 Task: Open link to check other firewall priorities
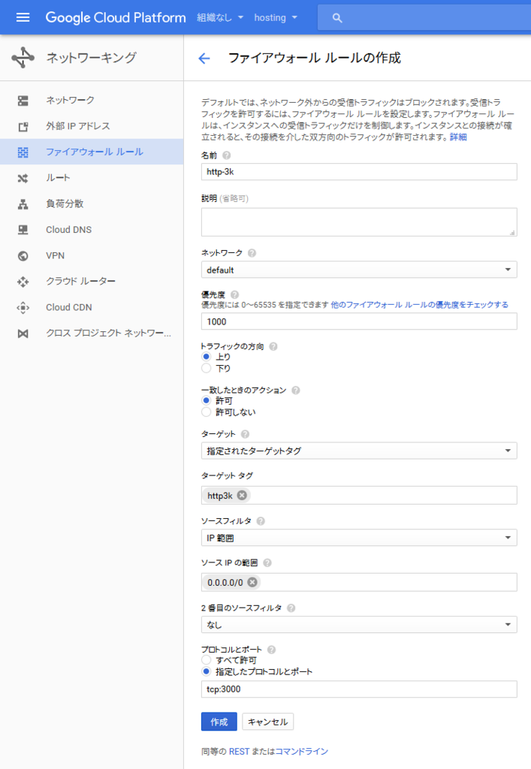(419, 305)
